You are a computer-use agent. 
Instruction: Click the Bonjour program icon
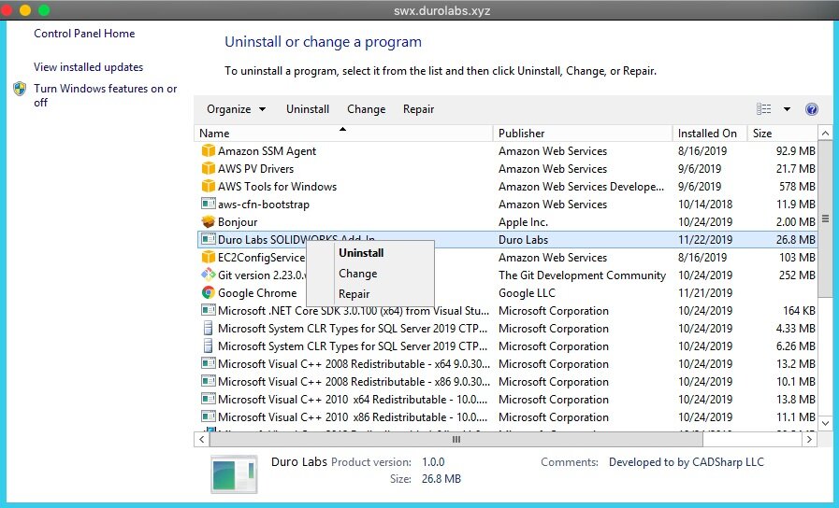(208, 222)
